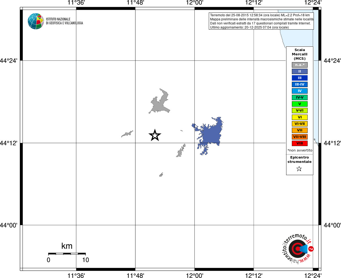
Task: Pick the orange VII intensity legend swatch
Action: pos(300,130)
